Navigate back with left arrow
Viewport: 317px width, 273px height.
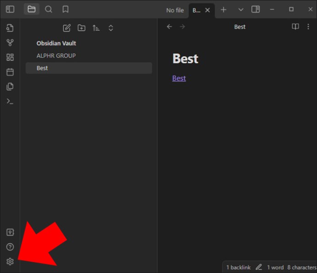click(x=170, y=27)
